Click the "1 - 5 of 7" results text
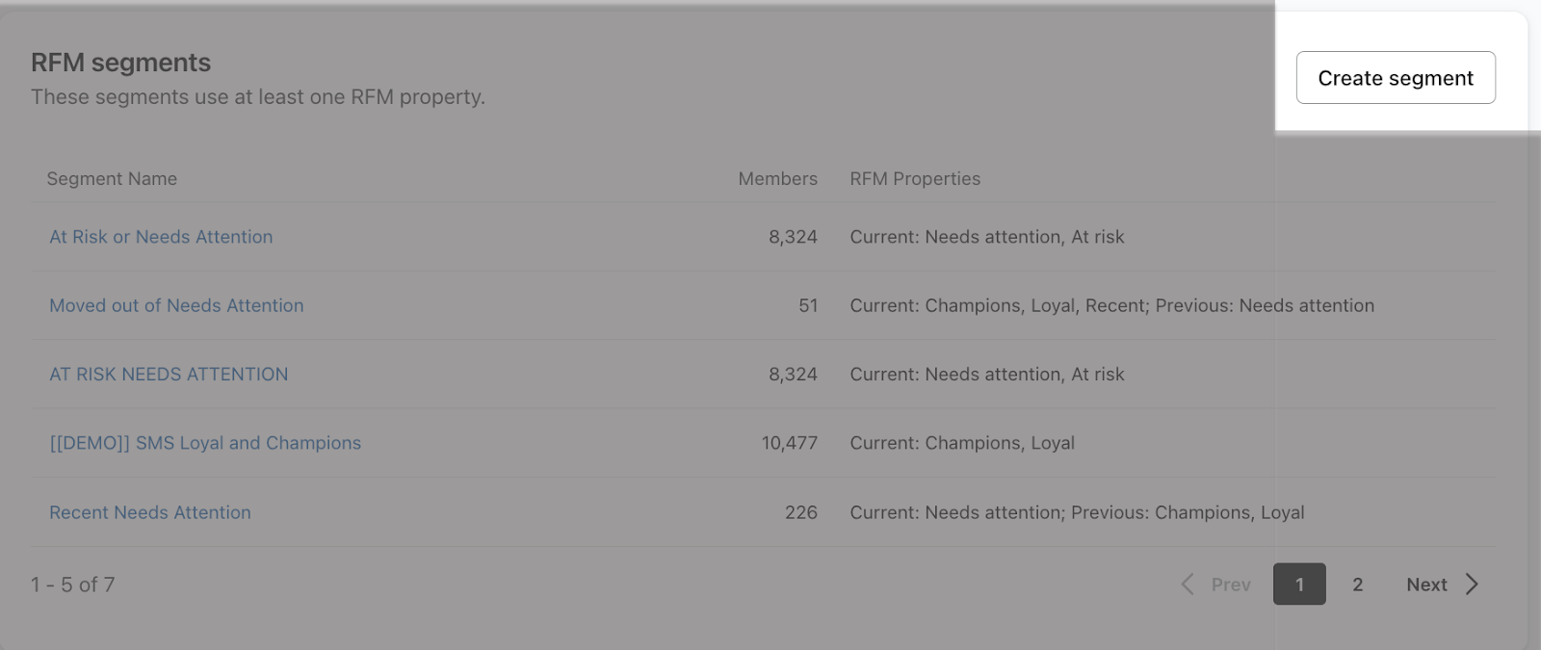This screenshot has height=650, width=1541. [72, 585]
